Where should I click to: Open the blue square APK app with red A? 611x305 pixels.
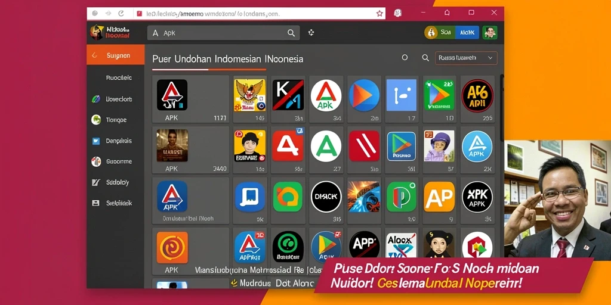point(172,197)
